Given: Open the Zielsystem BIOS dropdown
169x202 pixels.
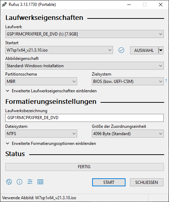Looking at the screenshot, I should pyautogui.click(x=128, y=81).
